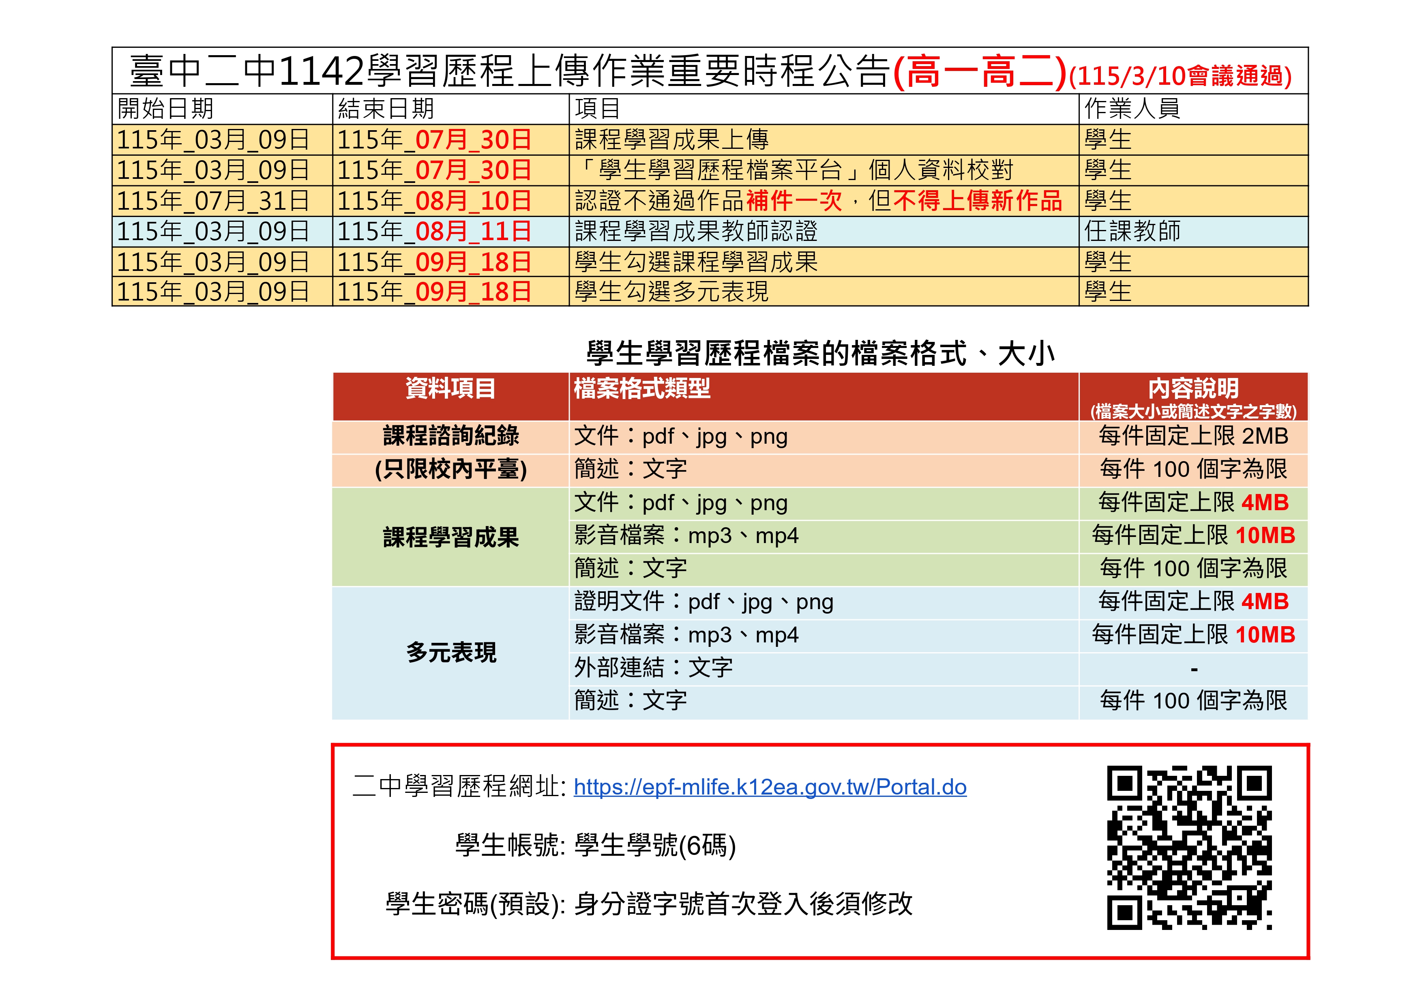
Task: Select the 課程學習成果教師認證 row
Action: 710,232
